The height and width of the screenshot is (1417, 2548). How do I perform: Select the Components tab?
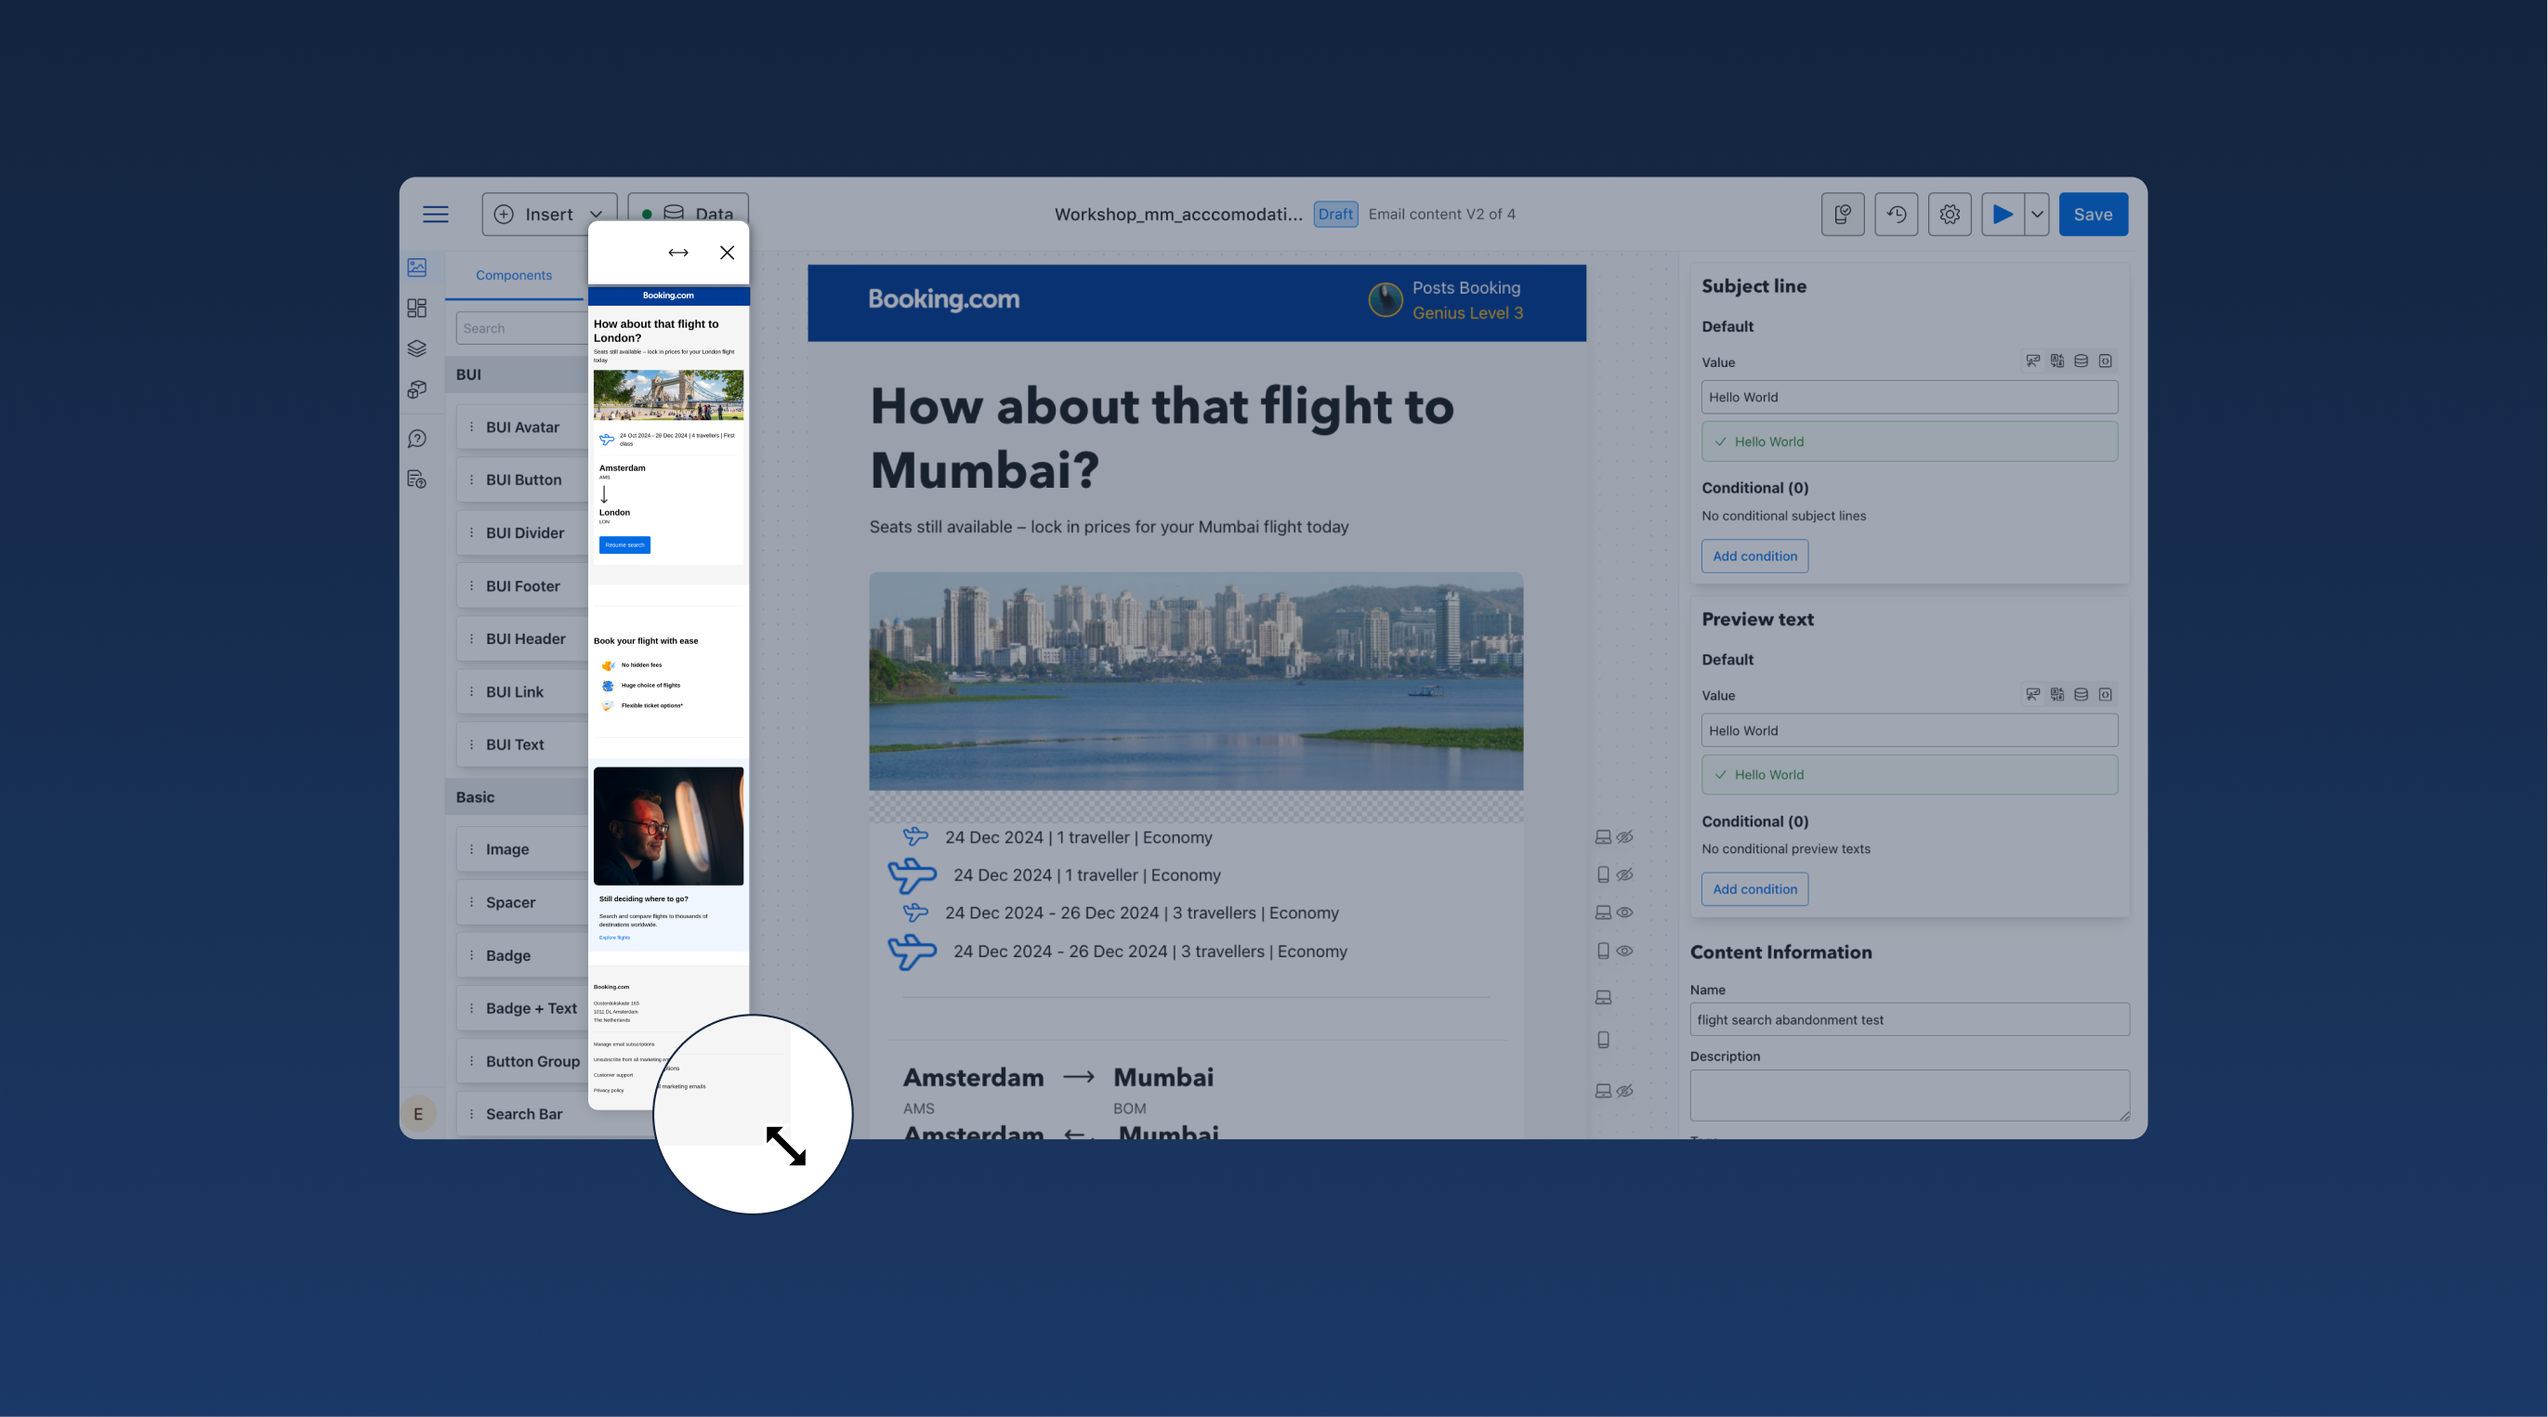513,275
